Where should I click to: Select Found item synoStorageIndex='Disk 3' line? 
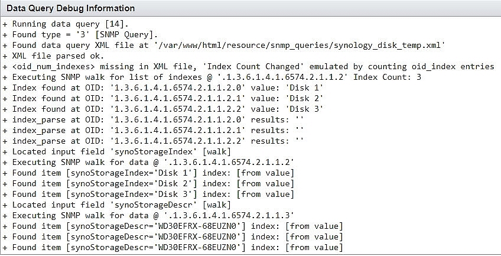(148, 194)
